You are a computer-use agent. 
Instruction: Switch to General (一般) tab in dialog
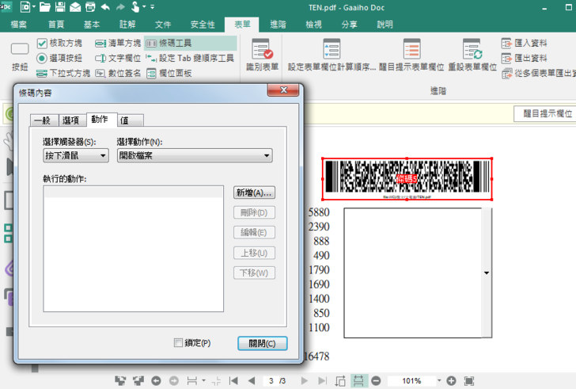click(x=44, y=120)
